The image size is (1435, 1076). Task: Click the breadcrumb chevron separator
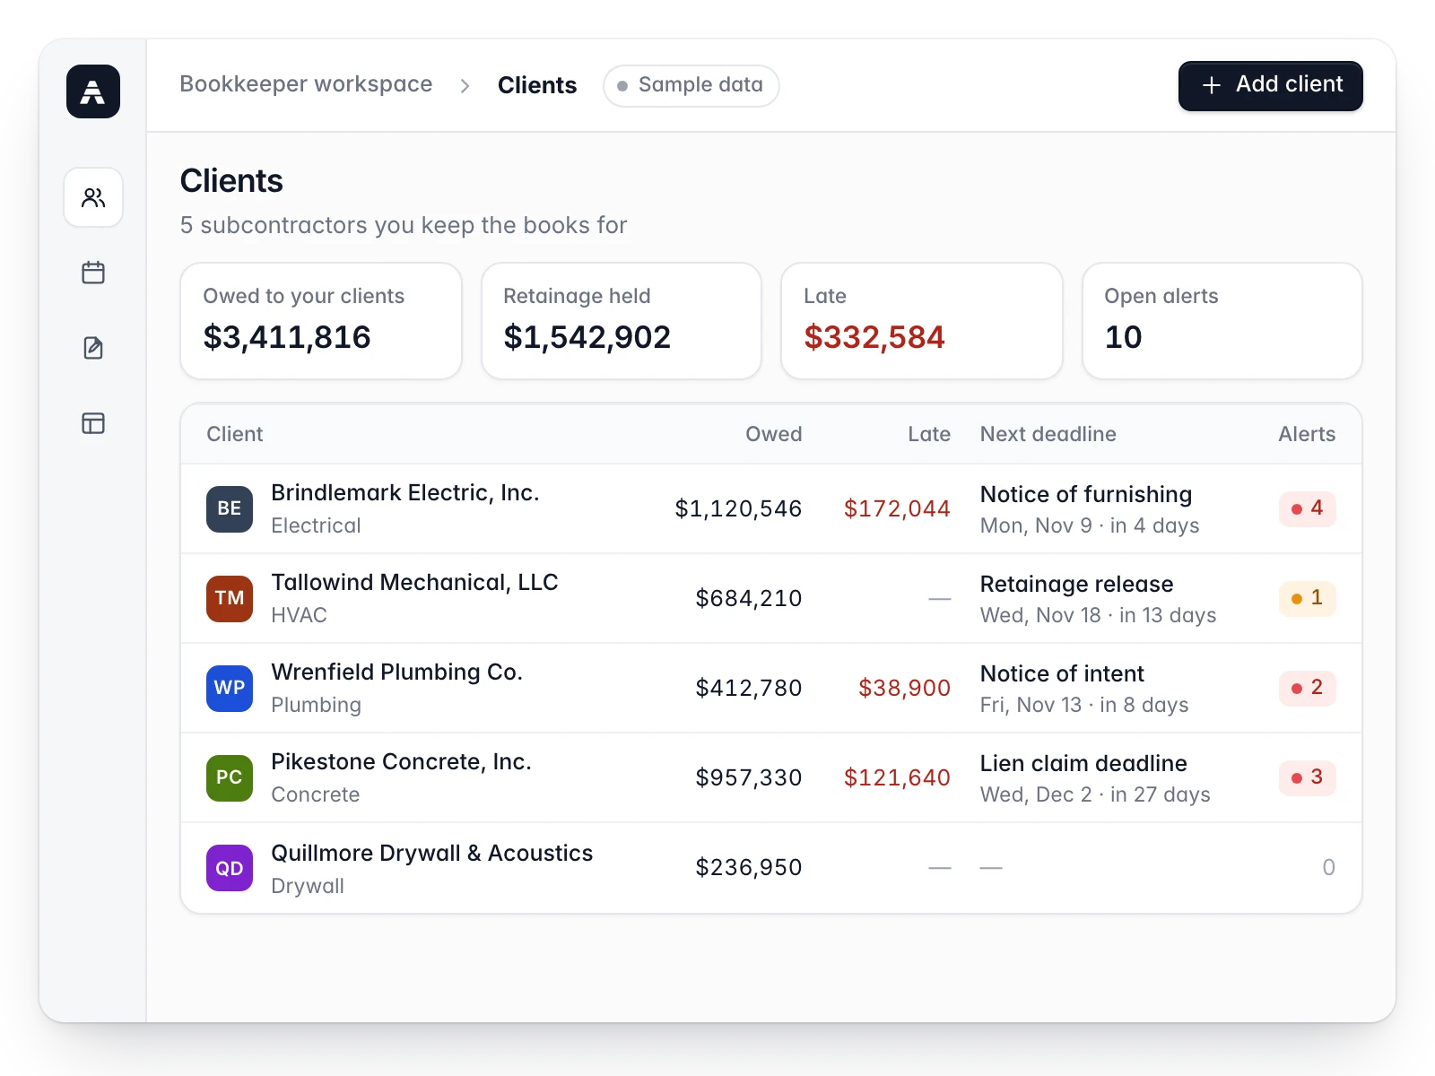click(x=465, y=86)
